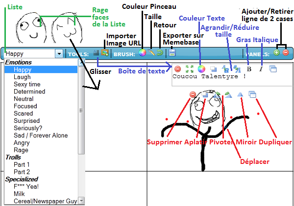Select Laugh from the emotions list
Viewport: 294px width, 206px height.
[x=23, y=77]
